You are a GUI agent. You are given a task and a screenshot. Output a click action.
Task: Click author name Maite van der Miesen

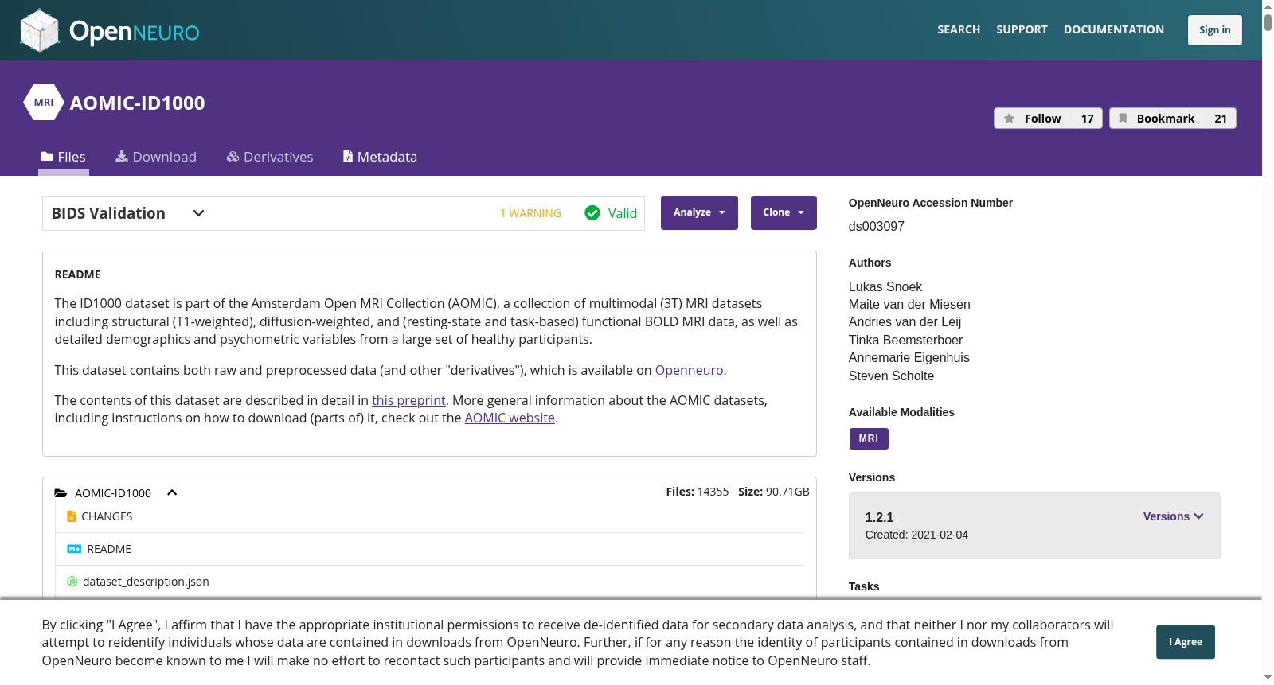[909, 304]
